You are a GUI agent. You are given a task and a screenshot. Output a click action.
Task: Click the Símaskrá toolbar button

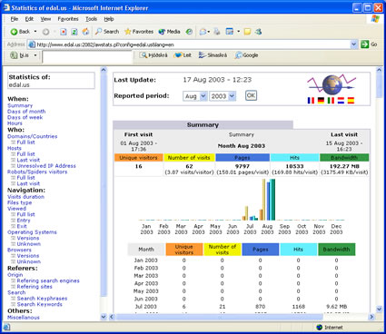pos(213,55)
